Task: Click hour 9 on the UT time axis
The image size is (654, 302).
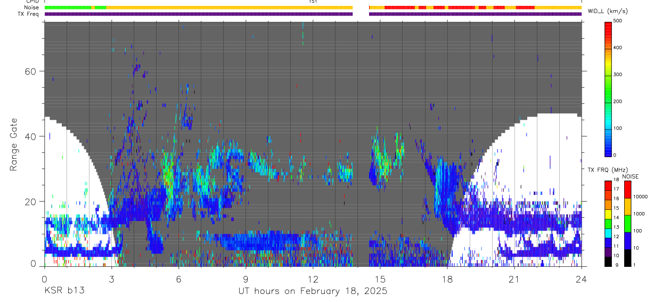Action: (246, 279)
